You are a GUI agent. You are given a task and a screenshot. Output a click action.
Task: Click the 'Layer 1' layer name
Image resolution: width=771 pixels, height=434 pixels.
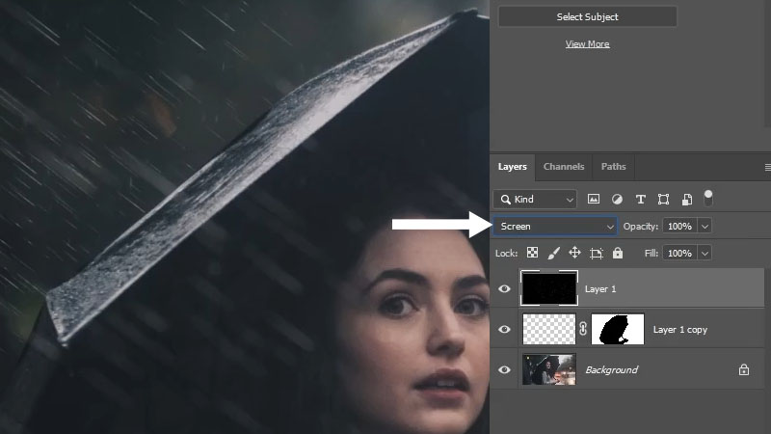(x=599, y=288)
